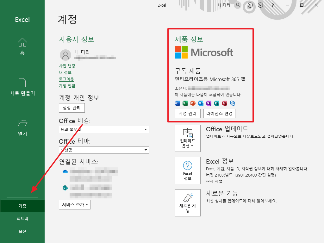Select New (새로 만들기) in sidebar
The image size is (324, 243).
(x=22, y=87)
